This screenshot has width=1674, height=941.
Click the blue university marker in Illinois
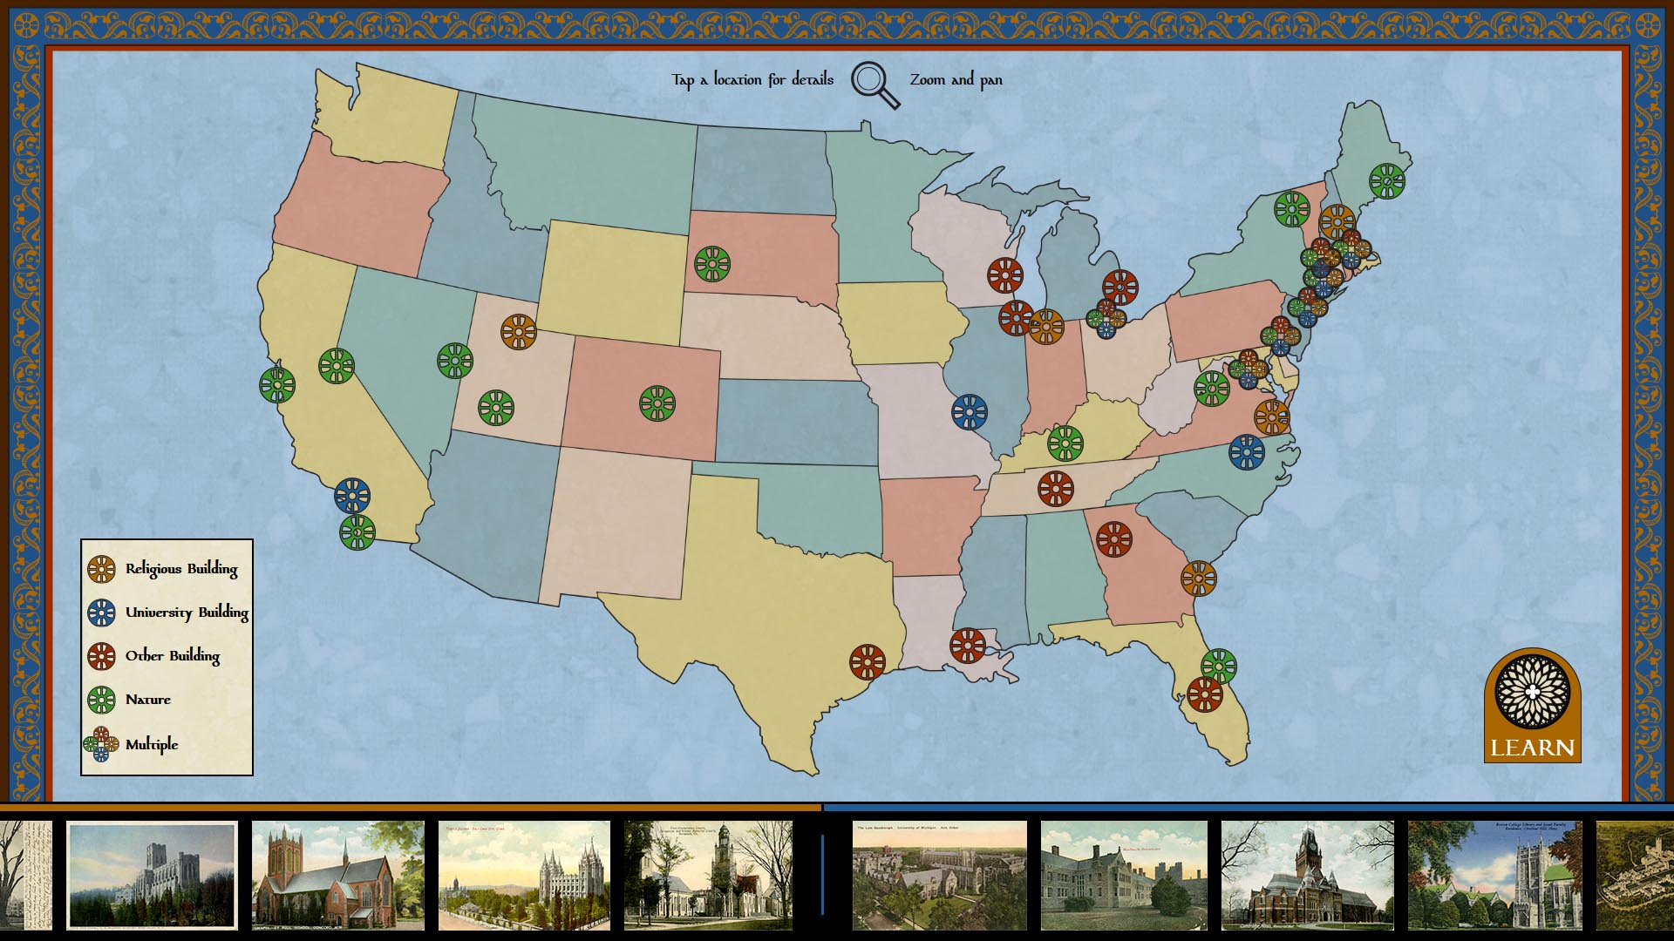tap(970, 412)
